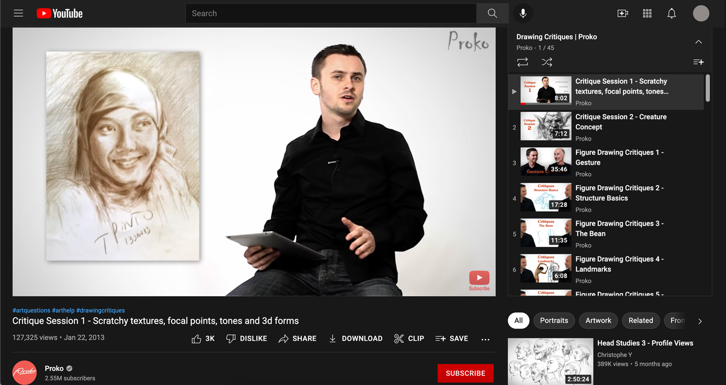The width and height of the screenshot is (726, 385).
Task: Click the Critique Session 2 playlist title
Action: (x=621, y=122)
